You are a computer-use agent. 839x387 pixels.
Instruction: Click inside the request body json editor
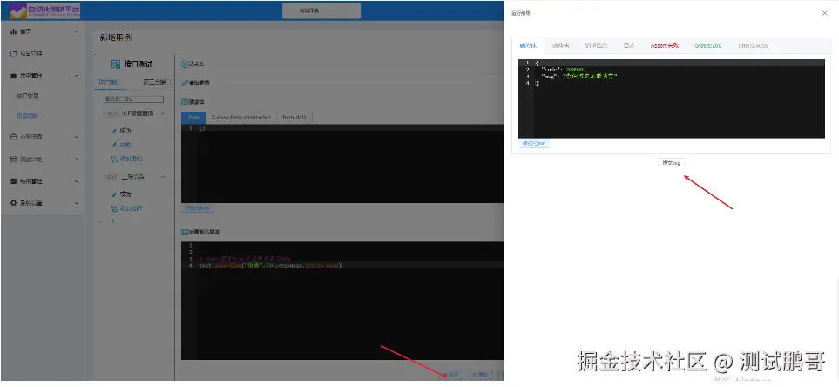click(342, 163)
